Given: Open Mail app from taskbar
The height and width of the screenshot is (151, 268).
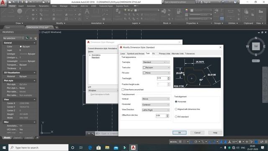Looking at the screenshot, I should click(x=116, y=148).
